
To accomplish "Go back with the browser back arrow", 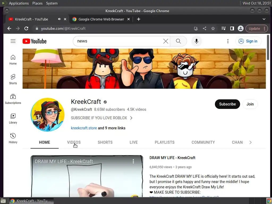I will click(9, 28).
